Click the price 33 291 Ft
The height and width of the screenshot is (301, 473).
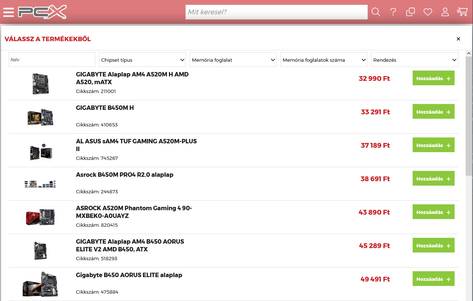(375, 112)
